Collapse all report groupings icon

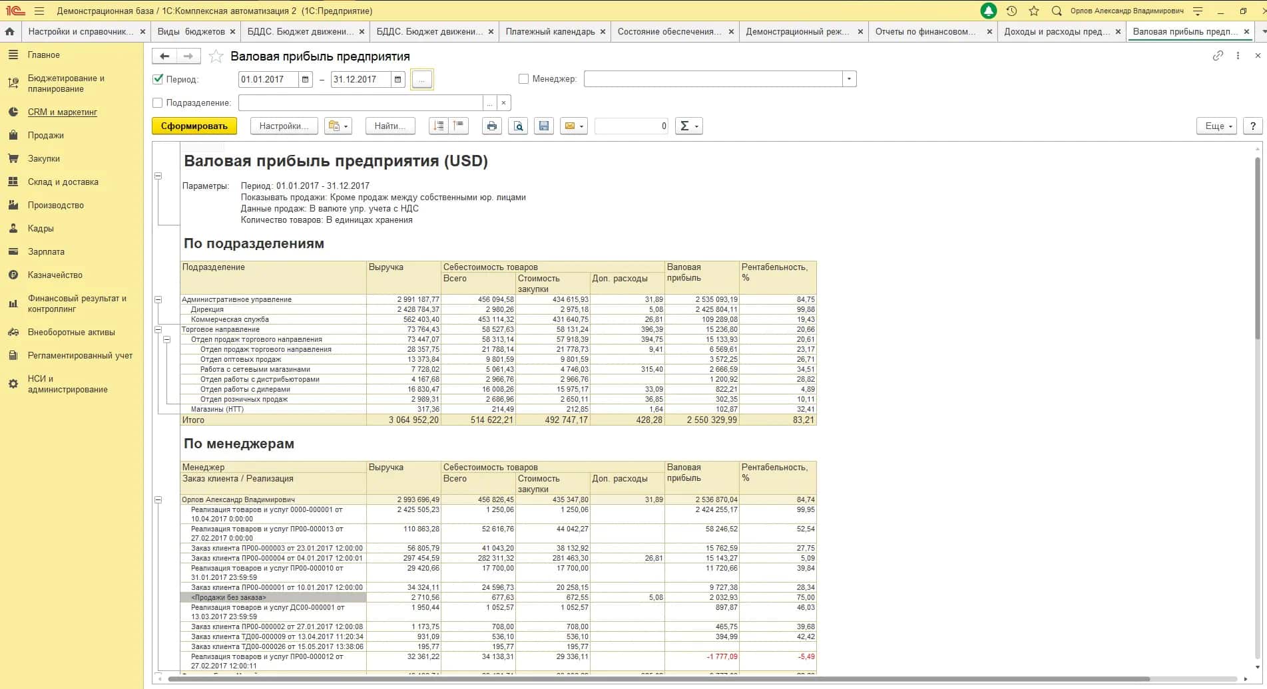439,126
